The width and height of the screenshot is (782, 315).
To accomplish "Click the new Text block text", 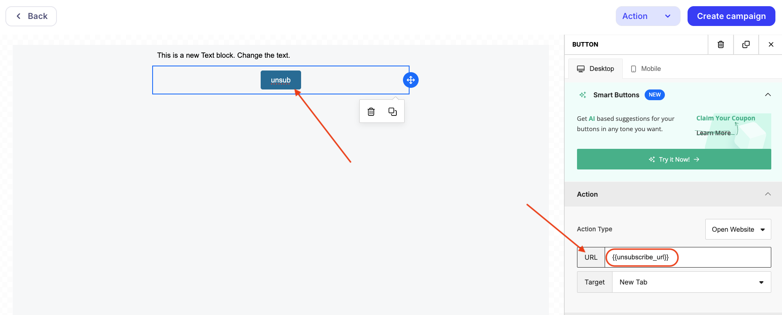I will point(223,55).
